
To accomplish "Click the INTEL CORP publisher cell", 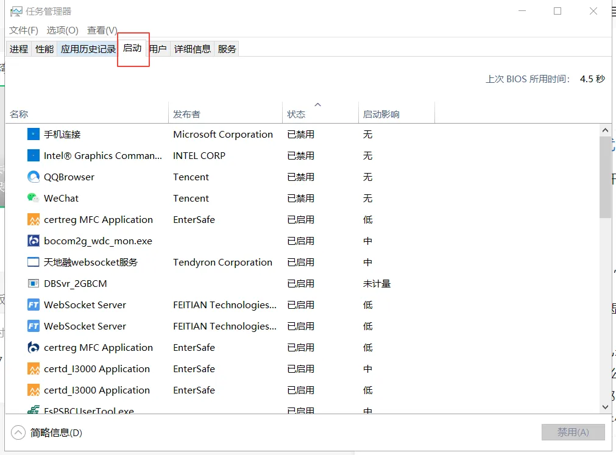I will click(x=199, y=156).
